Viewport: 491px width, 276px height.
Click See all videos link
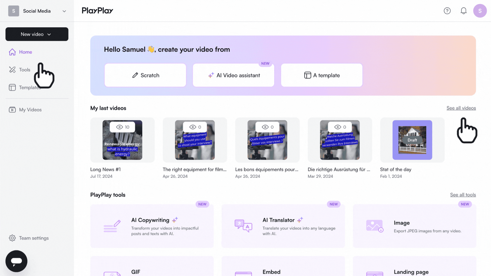coord(461,108)
